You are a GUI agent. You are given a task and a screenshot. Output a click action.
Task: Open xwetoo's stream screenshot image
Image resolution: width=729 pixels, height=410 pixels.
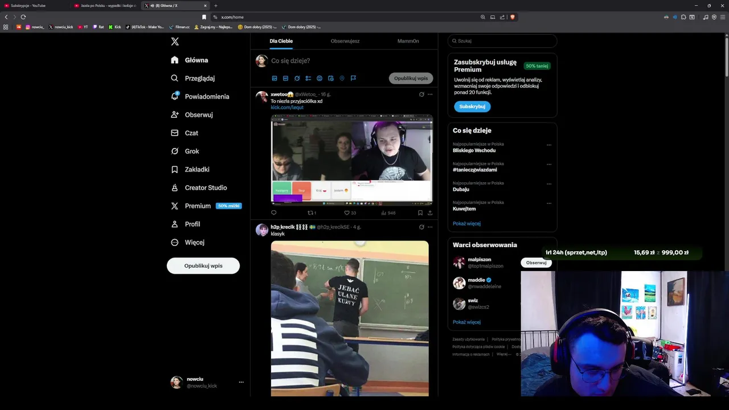click(352, 159)
